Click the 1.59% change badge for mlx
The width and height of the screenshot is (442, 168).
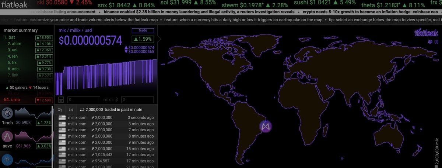(x=143, y=39)
